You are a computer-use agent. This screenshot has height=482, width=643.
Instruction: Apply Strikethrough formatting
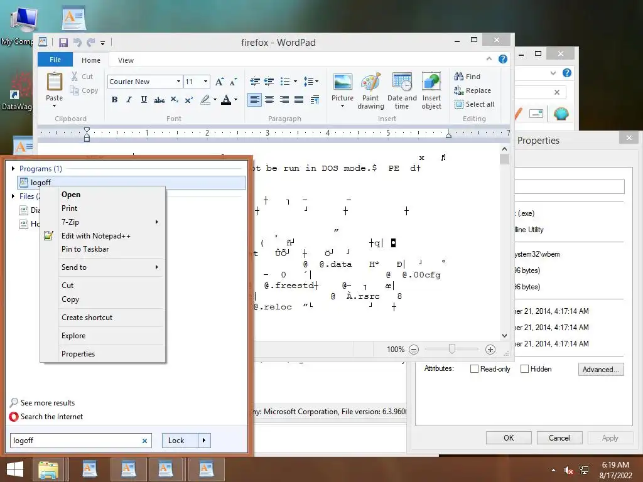click(159, 100)
